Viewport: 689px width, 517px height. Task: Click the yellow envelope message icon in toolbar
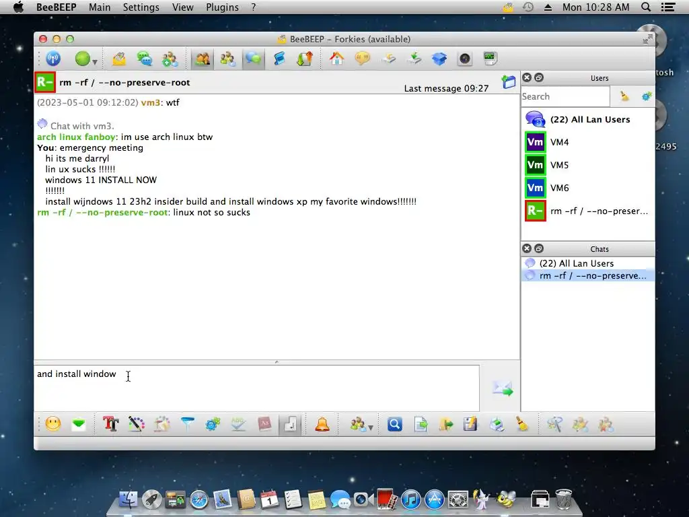click(x=118, y=59)
